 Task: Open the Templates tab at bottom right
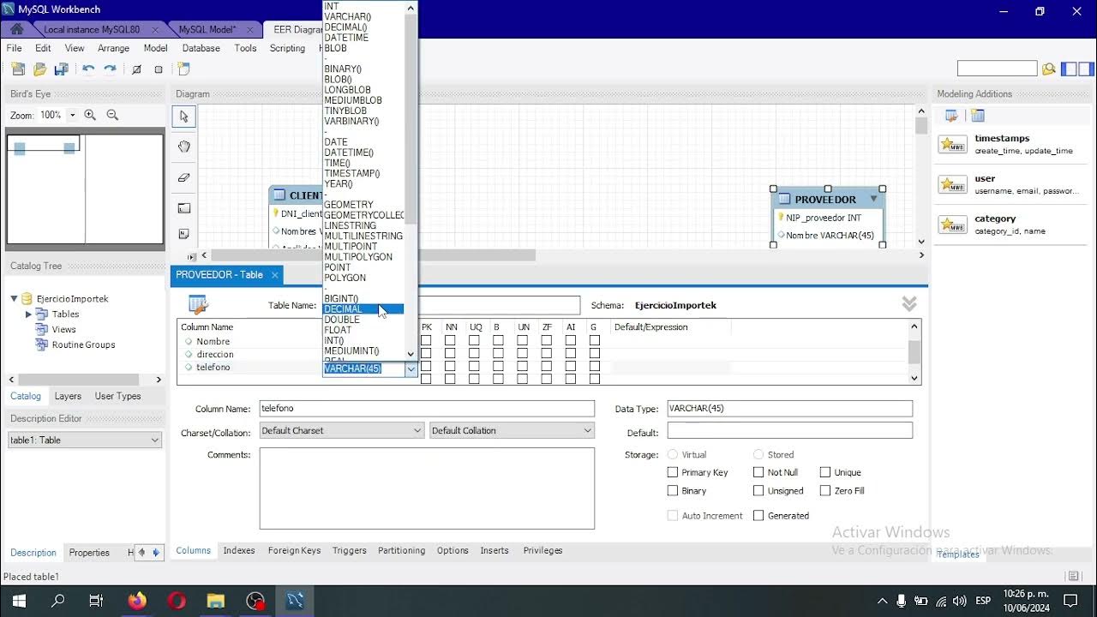tap(958, 554)
